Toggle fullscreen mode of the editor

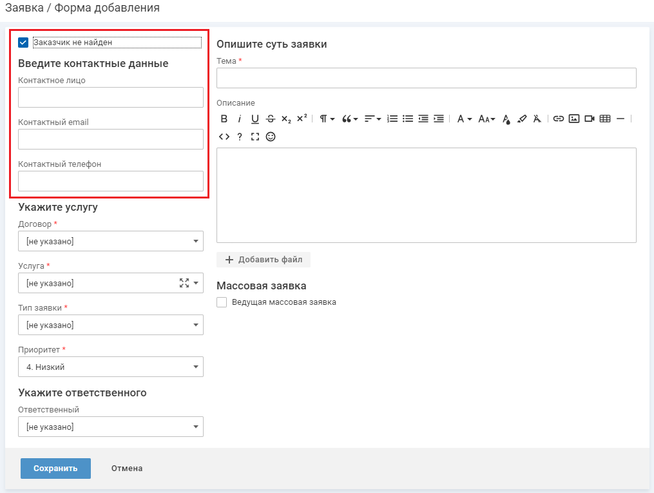coord(255,137)
